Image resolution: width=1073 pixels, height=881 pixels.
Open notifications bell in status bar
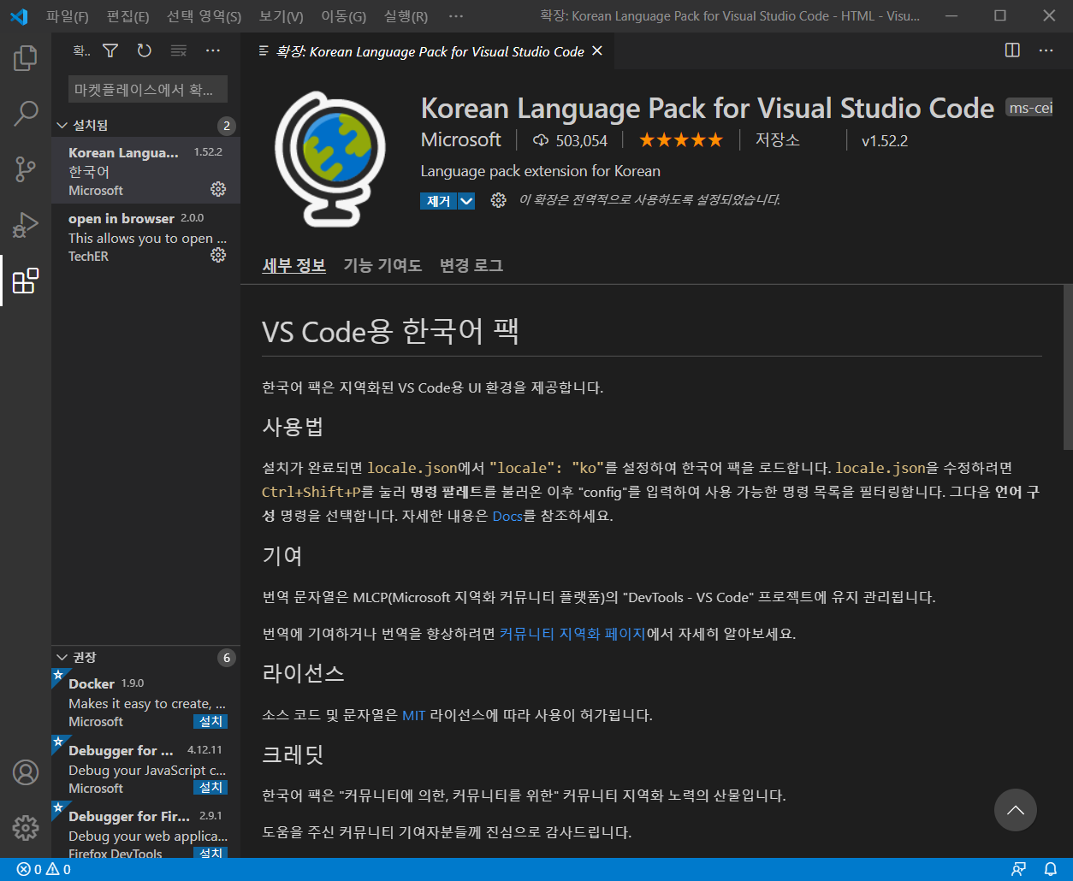1049,870
